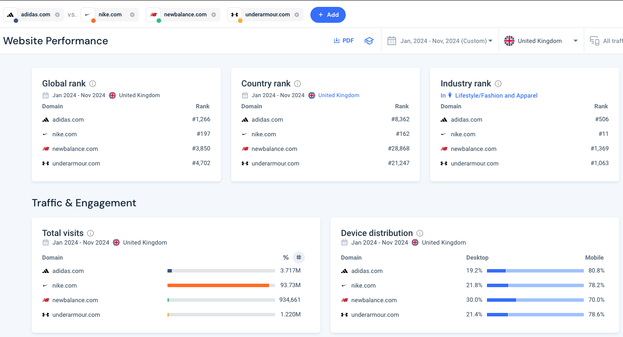Click nike.com industry rank #11
623x337 pixels.
[604, 134]
